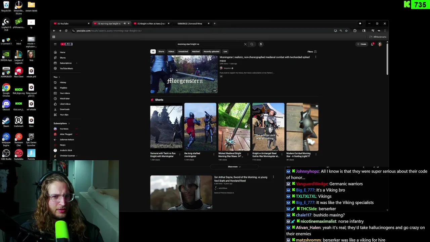This screenshot has height=242, width=430.
Task: Open Epic Games Launcher desktop icon
Action: click(31, 138)
